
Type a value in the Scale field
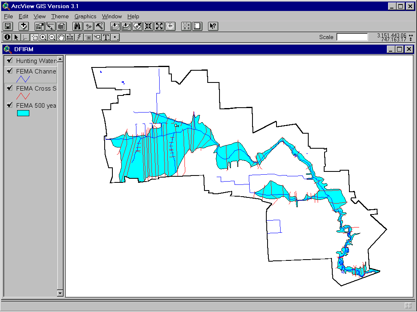pyautogui.click(x=352, y=37)
